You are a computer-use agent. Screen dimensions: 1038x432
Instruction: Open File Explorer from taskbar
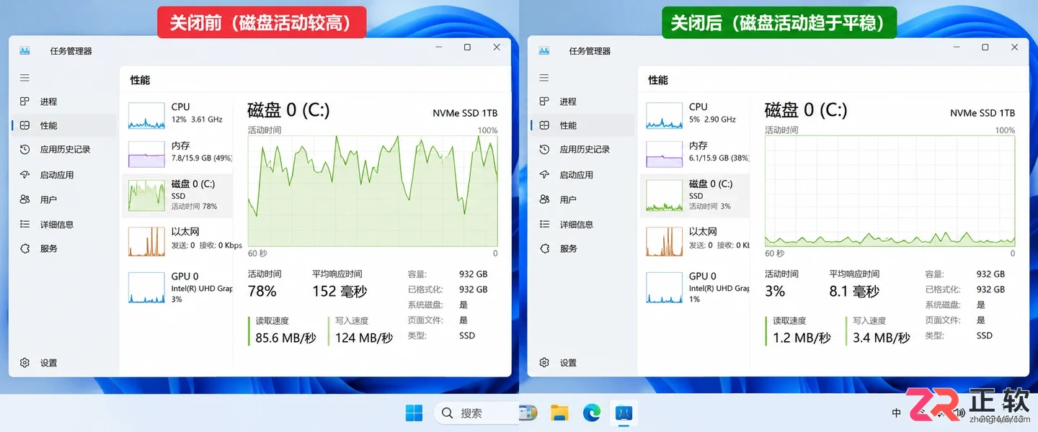coord(559,413)
